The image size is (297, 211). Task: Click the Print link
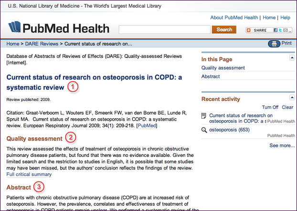[286, 43]
